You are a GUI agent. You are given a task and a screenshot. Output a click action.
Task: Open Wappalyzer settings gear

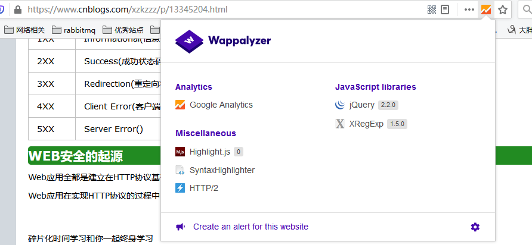[x=475, y=227]
